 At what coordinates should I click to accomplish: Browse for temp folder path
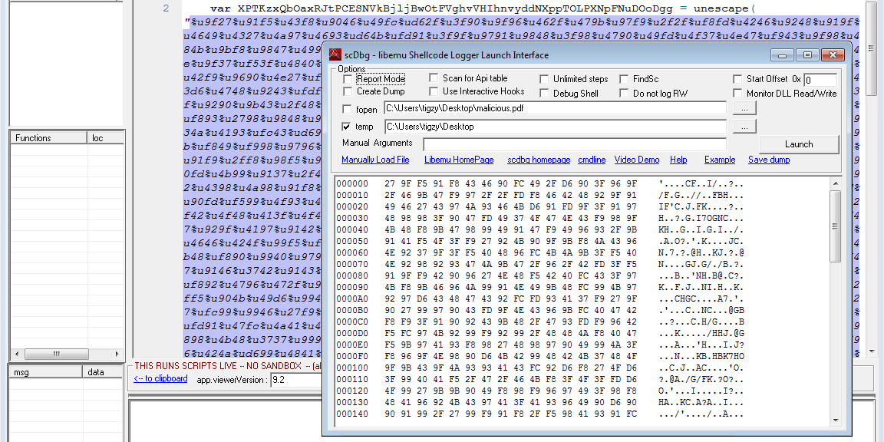click(745, 127)
